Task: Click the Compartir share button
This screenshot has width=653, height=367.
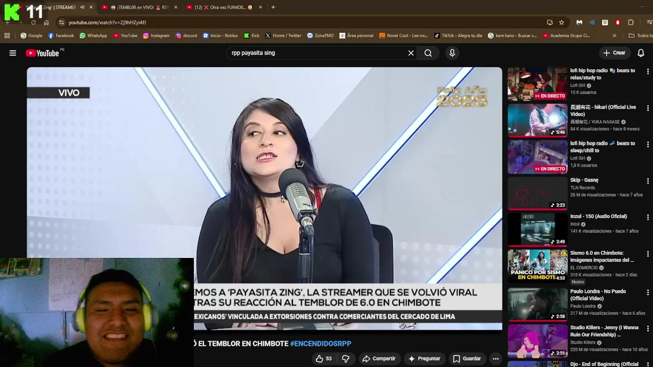Action: pyautogui.click(x=379, y=359)
